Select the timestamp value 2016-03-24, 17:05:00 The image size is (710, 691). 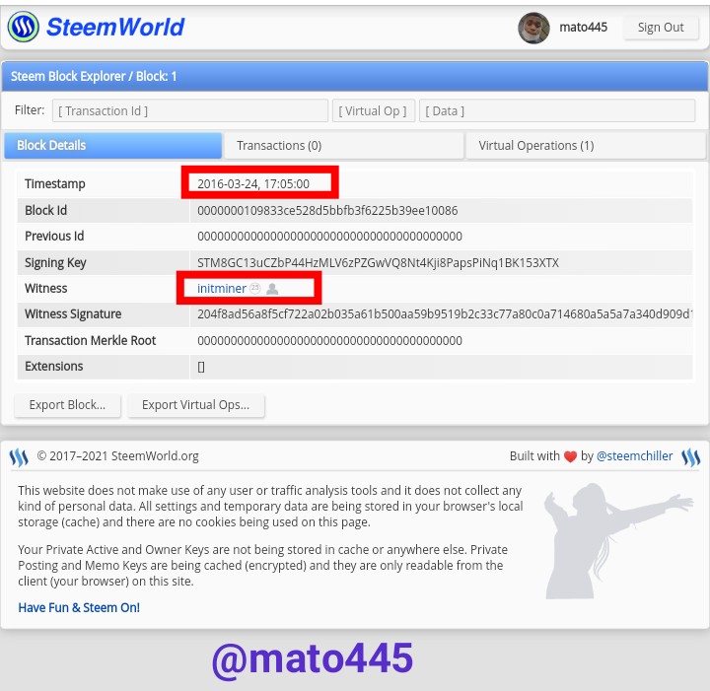coord(253,184)
